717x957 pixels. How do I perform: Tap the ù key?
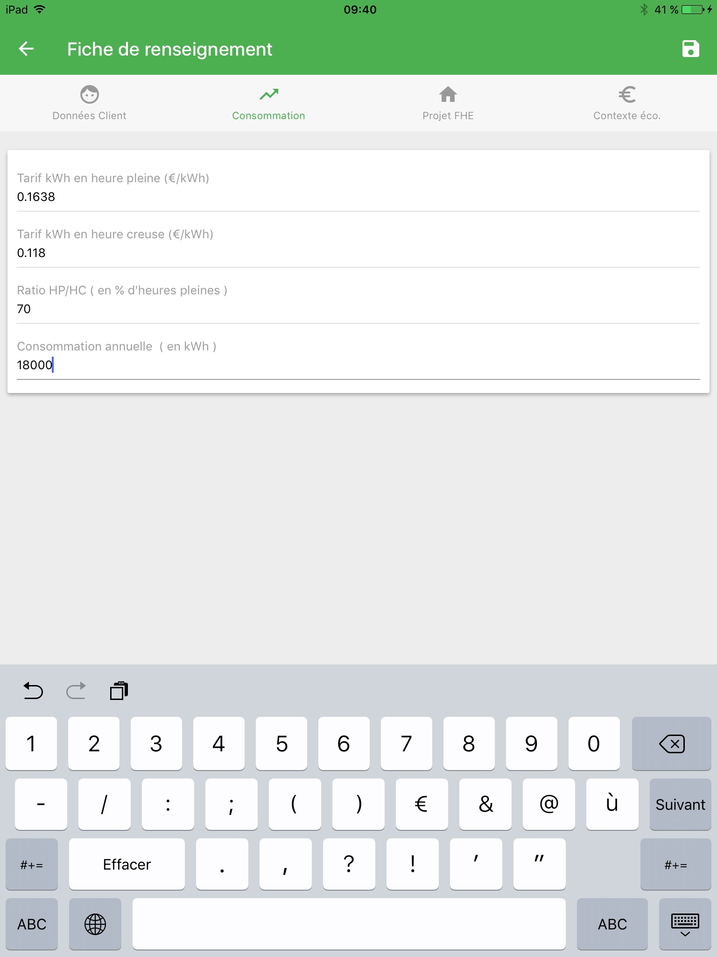(612, 804)
